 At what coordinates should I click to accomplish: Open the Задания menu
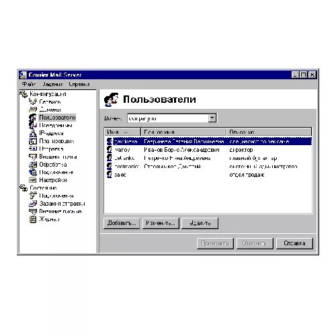[52, 84]
